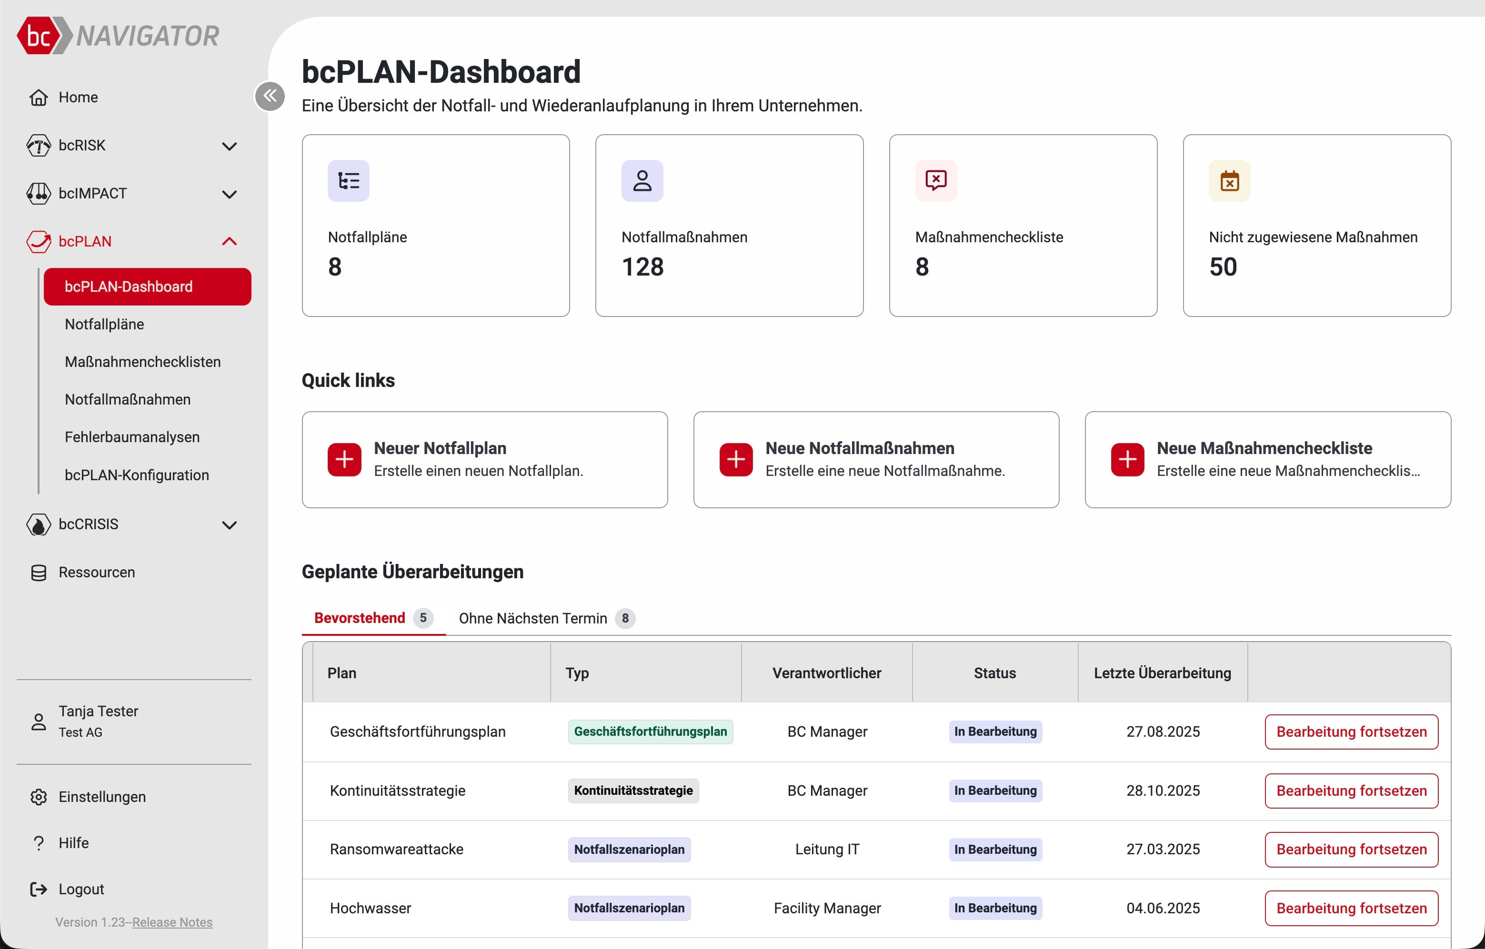
Task: Select the Bevorstehend tab
Action: (360, 618)
